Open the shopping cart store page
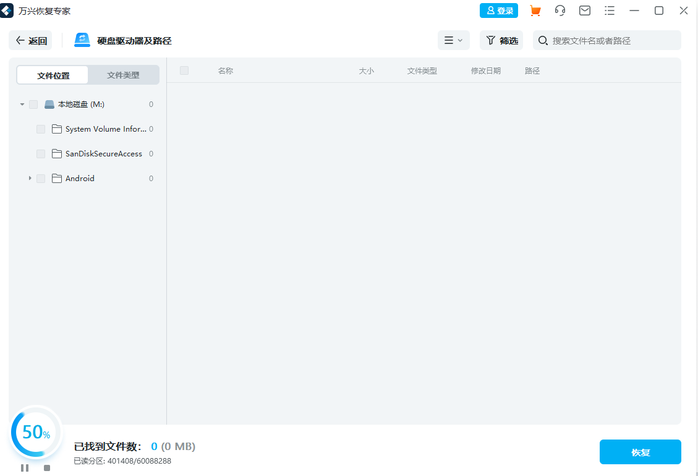698x476 pixels. click(x=535, y=11)
